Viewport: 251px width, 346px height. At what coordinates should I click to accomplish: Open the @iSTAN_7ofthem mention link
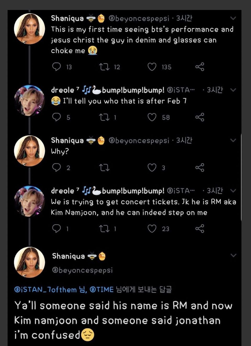[45, 290]
